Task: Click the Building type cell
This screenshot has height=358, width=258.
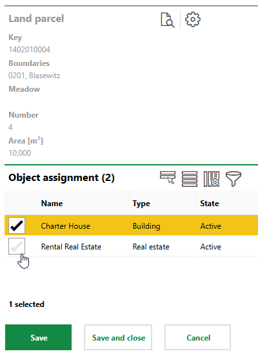Action: click(x=146, y=226)
